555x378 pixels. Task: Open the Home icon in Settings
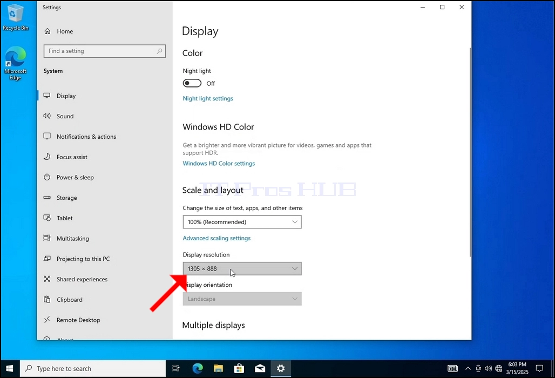(48, 31)
